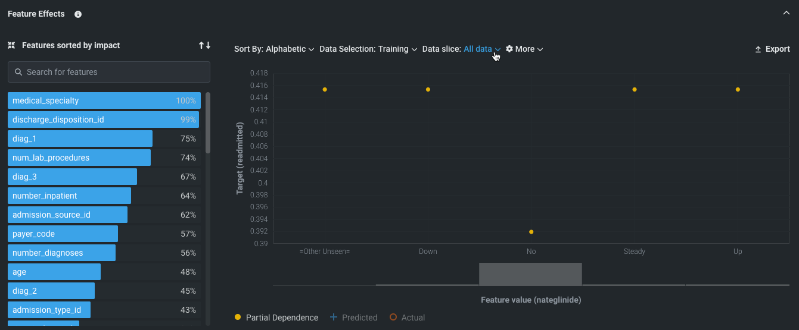
Task: Click the feature list scrollbar
Action: (208, 122)
